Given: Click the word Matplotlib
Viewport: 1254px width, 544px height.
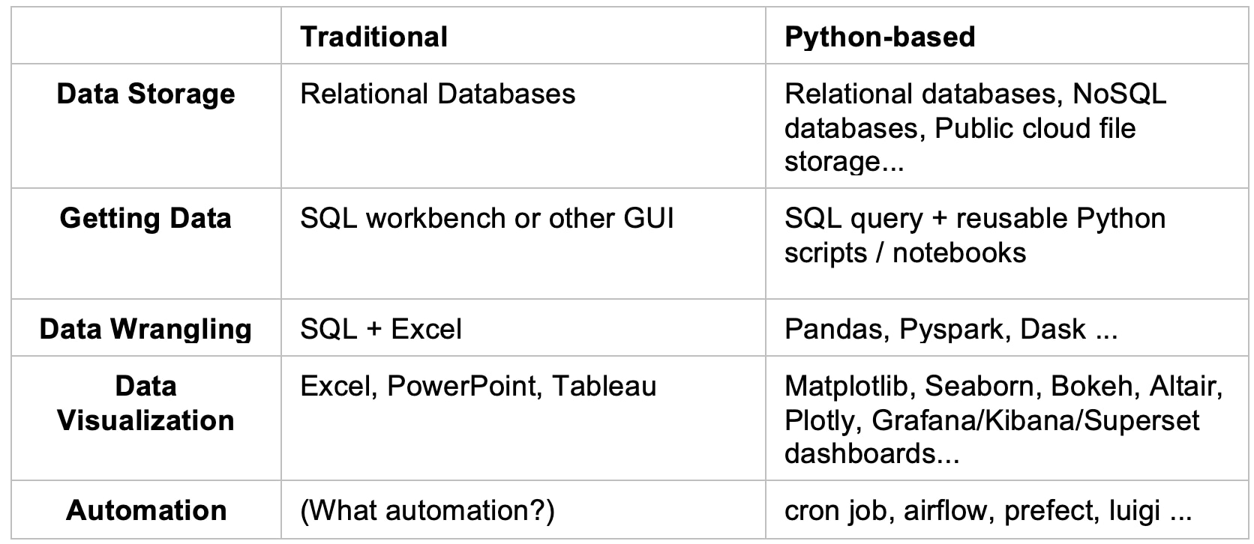Looking at the screenshot, I should click(x=846, y=387).
